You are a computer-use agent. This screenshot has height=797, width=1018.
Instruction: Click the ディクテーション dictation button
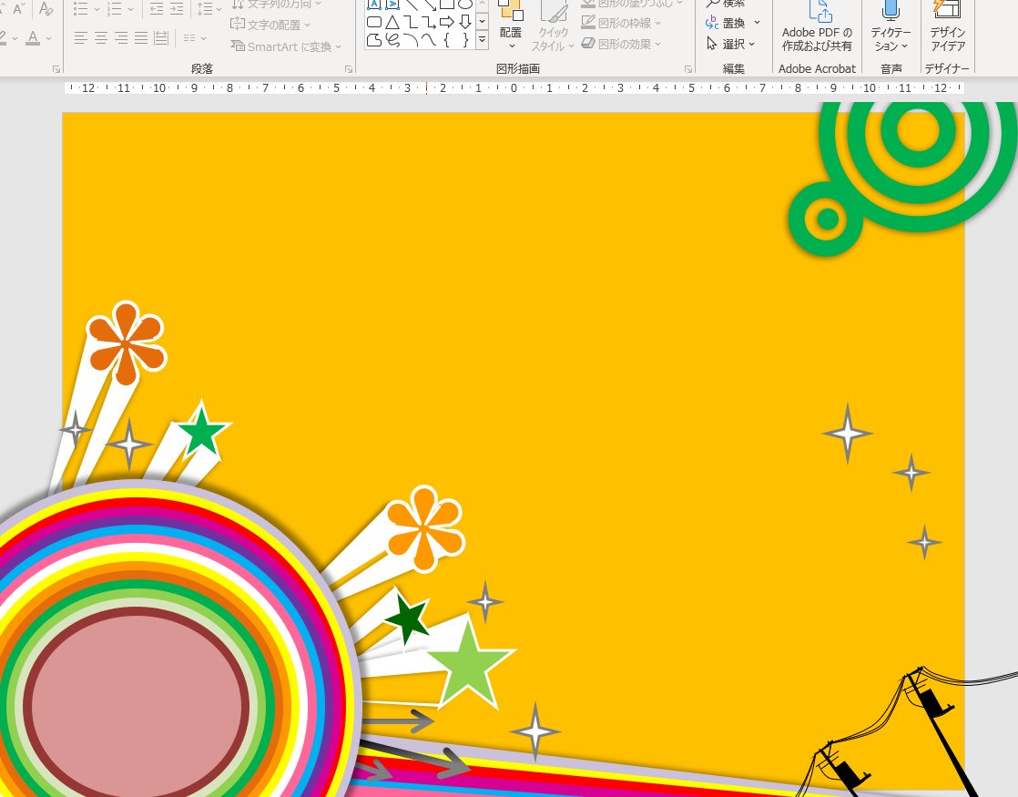(x=891, y=26)
